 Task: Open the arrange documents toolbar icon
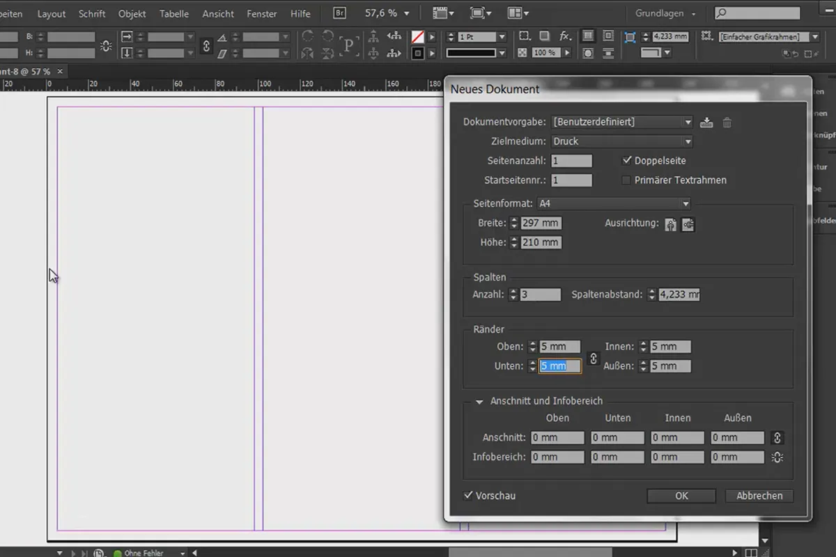click(518, 13)
